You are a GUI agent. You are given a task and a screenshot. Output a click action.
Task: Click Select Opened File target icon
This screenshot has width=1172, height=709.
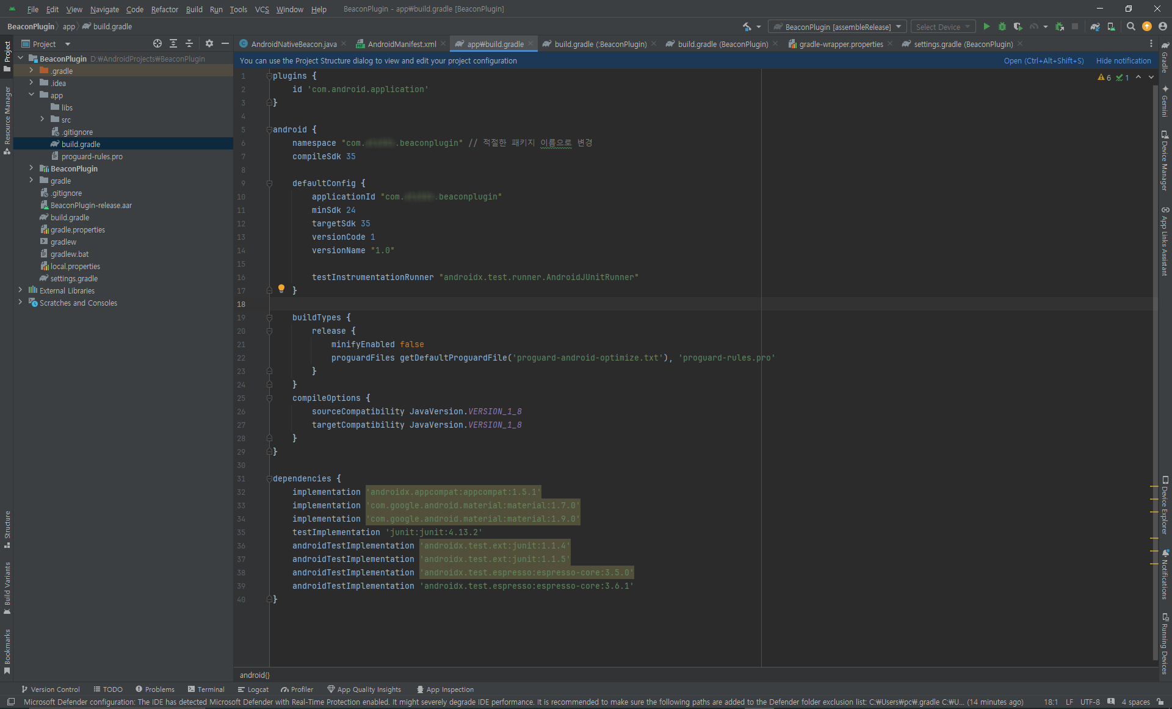(157, 43)
